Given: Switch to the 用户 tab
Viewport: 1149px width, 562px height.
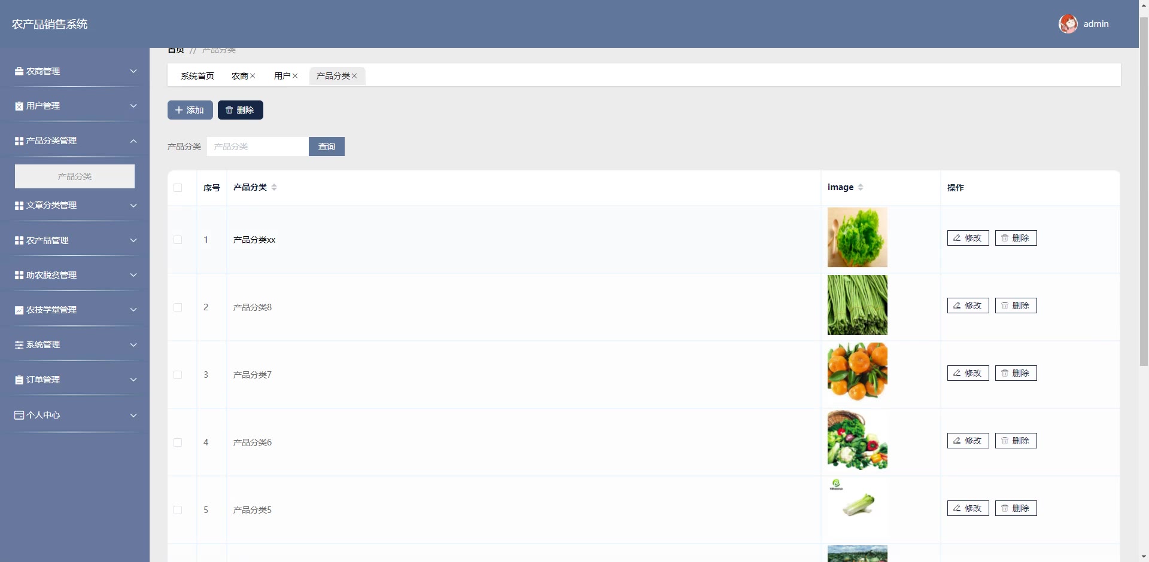Looking at the screenshot, I should 282,76.
